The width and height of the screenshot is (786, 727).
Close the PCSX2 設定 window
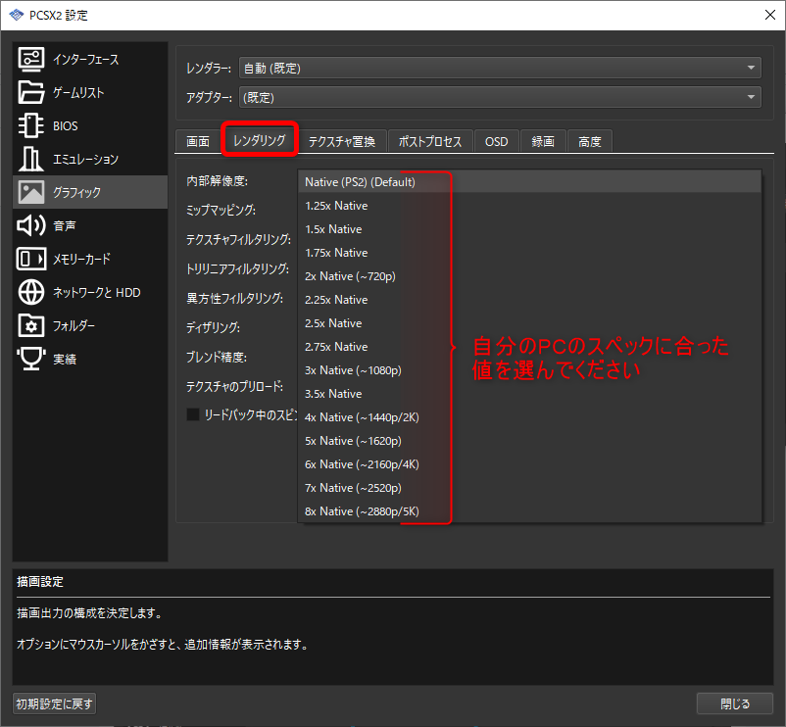pyautogui.click(x=770, y=15)
